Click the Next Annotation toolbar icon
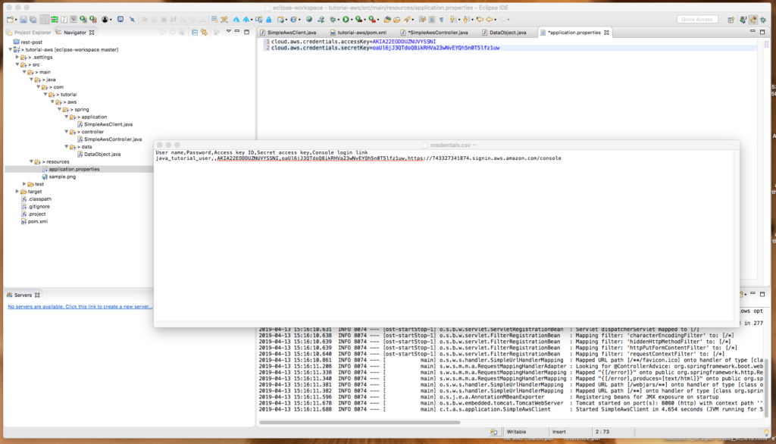This screenshot has height=444, width=776. [x=453, y=19]
